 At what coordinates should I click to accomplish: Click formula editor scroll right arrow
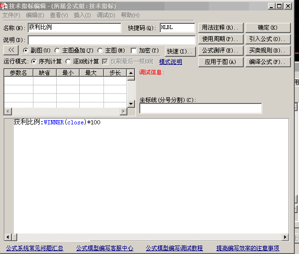[x=285, y=237]
